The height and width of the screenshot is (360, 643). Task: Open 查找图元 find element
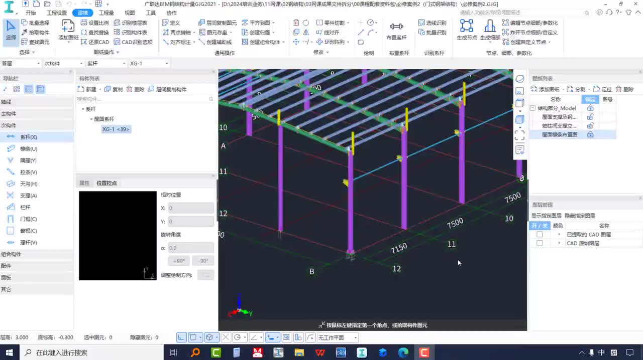35,42
